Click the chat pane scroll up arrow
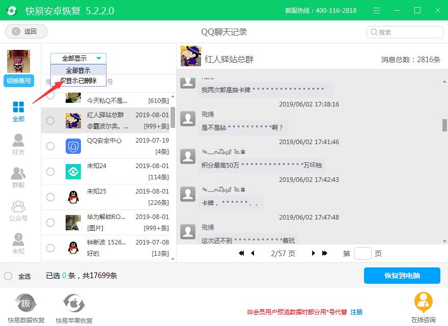The image size is (448, 326). 444,82
